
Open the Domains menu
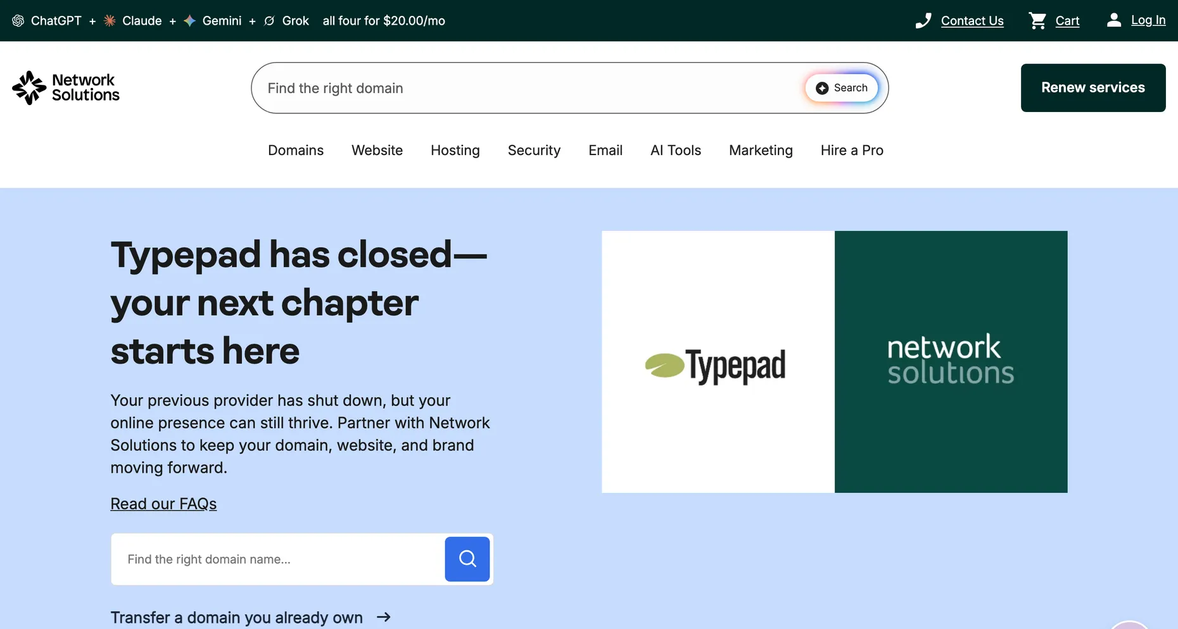pyautogui.click(x=296, y=151)
